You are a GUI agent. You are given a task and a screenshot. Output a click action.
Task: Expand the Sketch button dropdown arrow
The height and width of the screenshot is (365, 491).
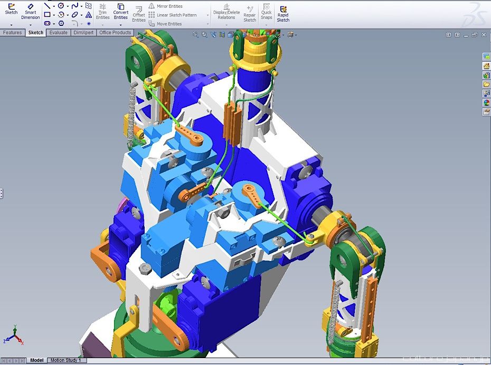(x=11, y=25)
